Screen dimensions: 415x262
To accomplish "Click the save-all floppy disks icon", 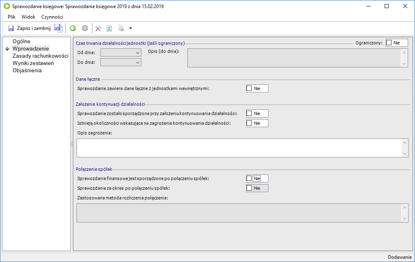I will (x=58, y=28).
